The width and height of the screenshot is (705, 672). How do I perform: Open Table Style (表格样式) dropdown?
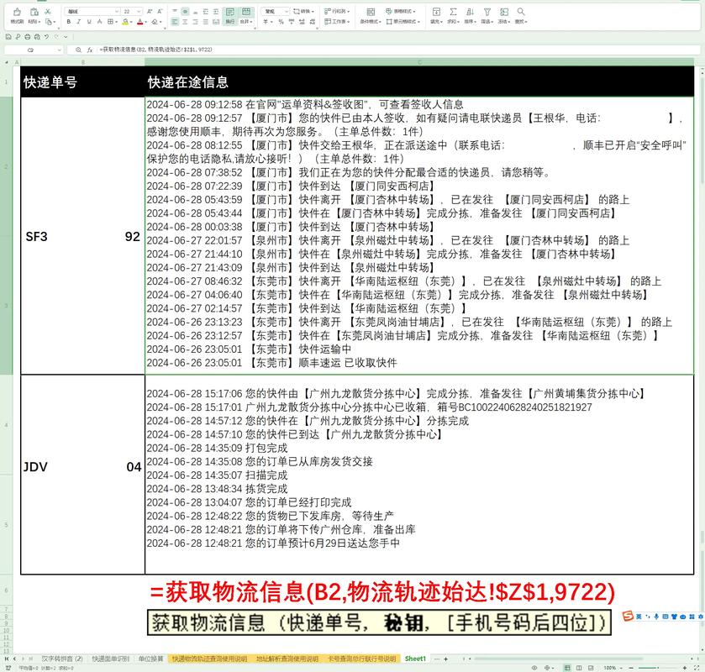coord(401,11)
